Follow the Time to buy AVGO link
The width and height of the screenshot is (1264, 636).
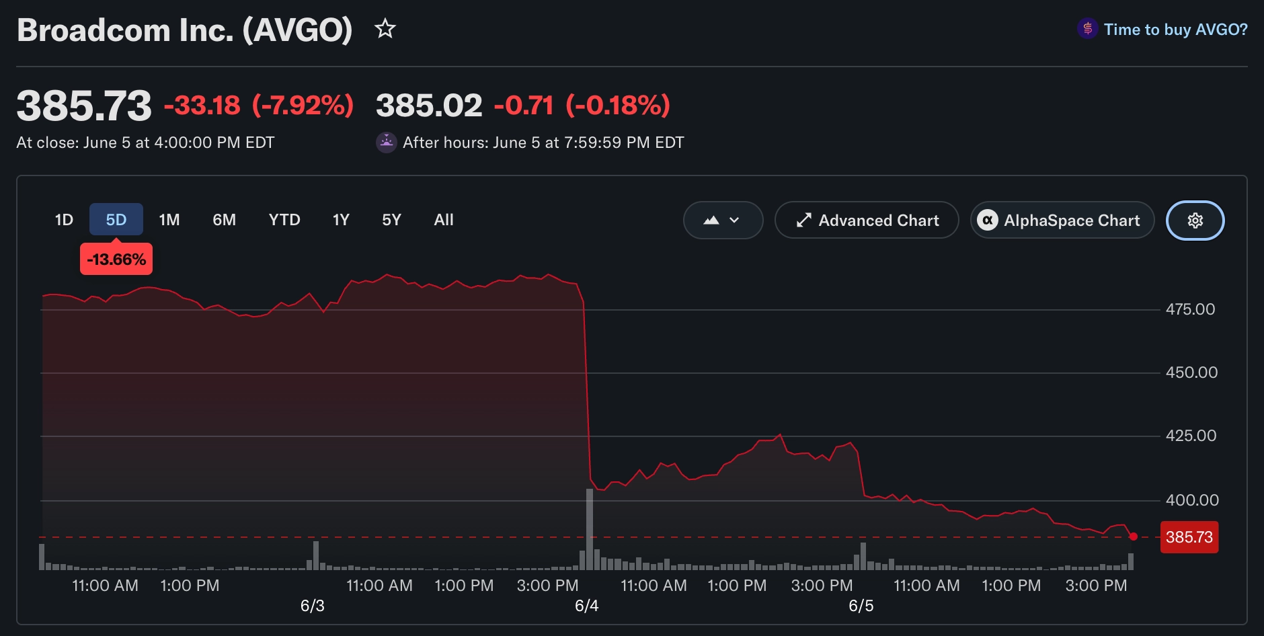pos(1175,30)
